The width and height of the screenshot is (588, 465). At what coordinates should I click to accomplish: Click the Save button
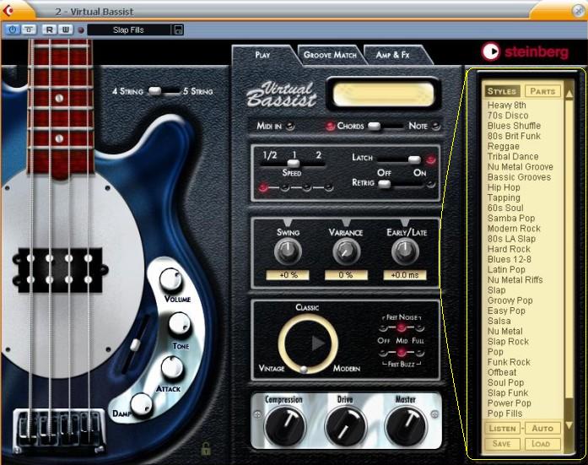tap(502, 444)
